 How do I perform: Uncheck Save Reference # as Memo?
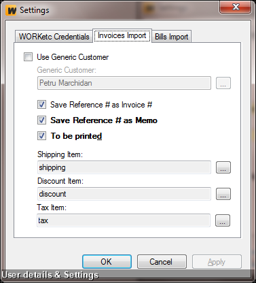click(x=41, y=120)
